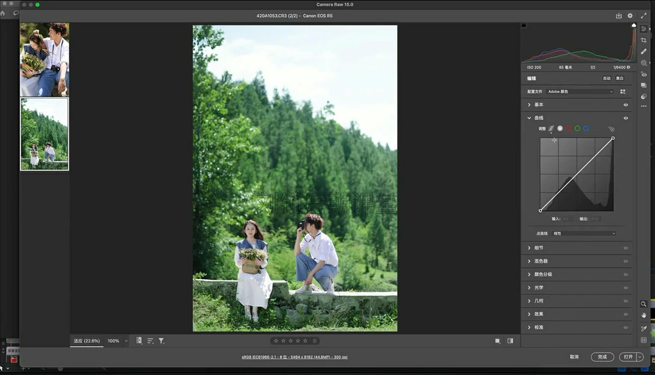Screen dimensions: 655x375
Task: Toggle the grid overlay icon
Action: click(644, 340)
